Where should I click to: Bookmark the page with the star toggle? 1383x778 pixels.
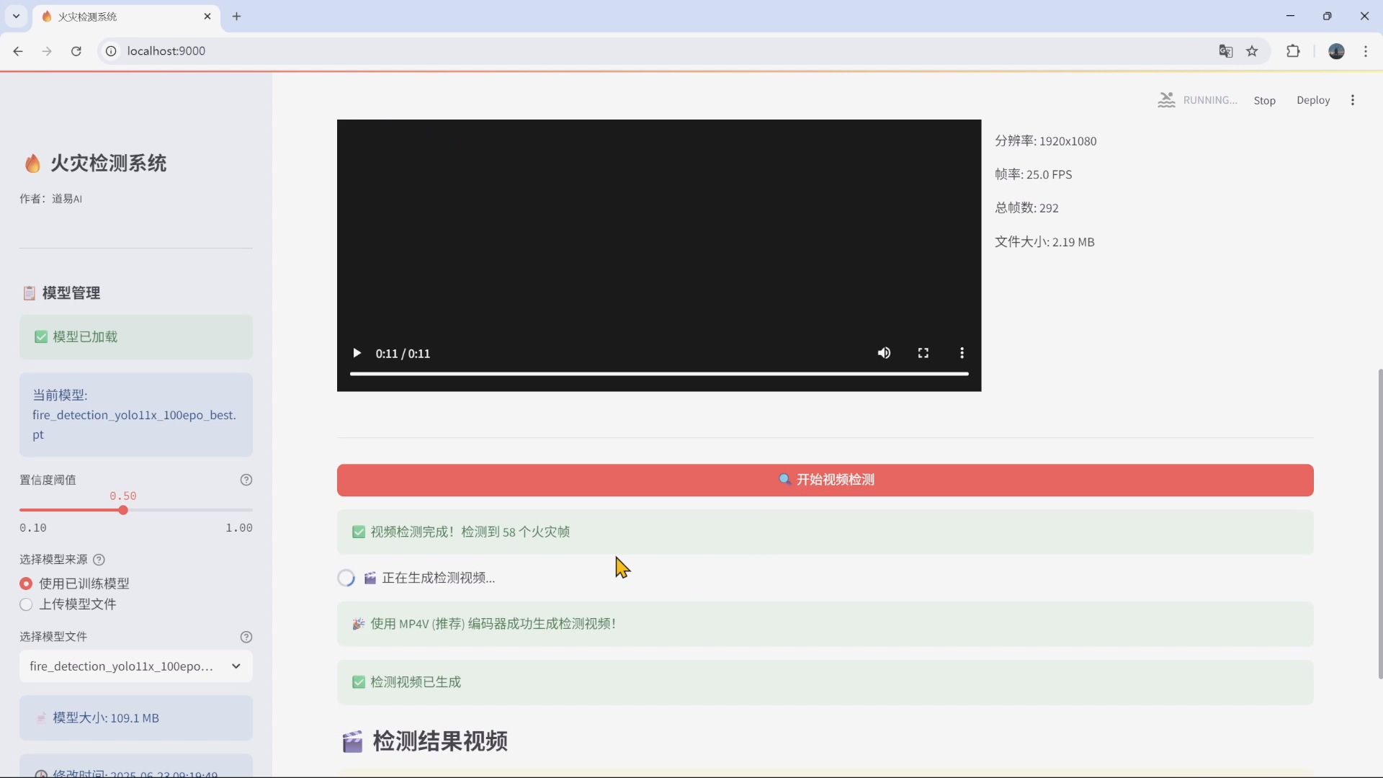pos(1253,51)
